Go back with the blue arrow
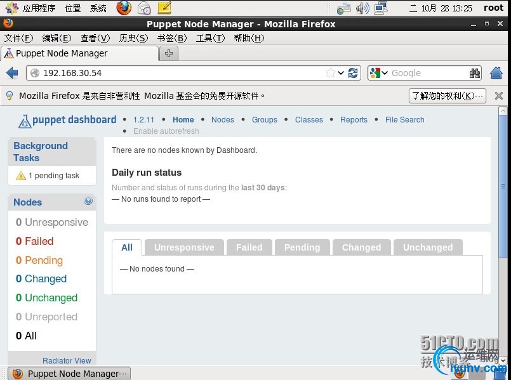The height and width of the screenshot is (380, 511). tap(13, 72)
